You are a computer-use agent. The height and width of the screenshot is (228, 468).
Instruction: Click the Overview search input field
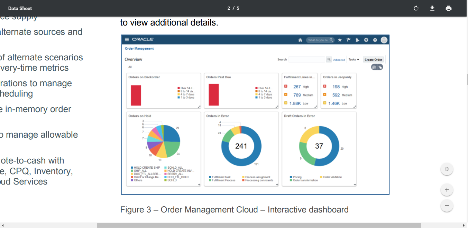click(306, 60)
